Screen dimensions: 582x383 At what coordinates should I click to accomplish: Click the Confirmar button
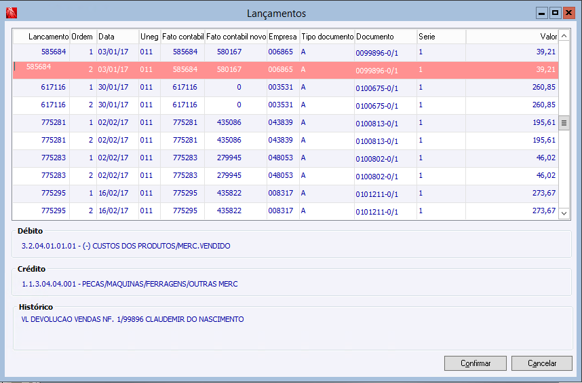[475, 363]
